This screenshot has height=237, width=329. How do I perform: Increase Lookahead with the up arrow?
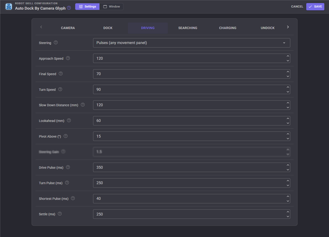(288, 118)
